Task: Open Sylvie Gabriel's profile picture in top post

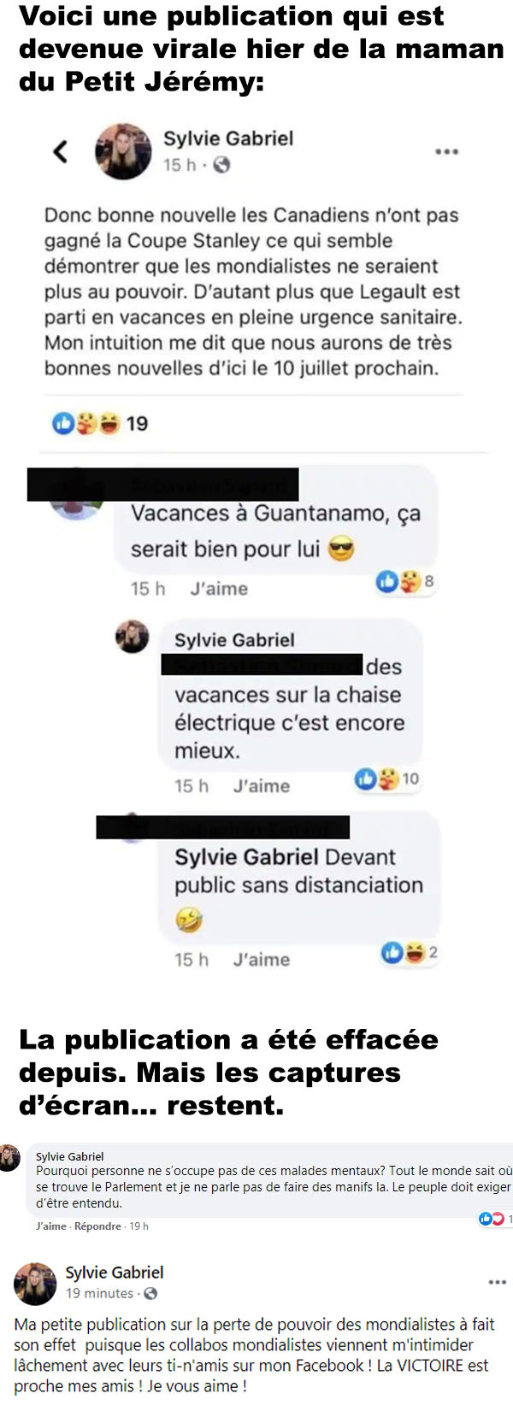Action: click(123, 151)
